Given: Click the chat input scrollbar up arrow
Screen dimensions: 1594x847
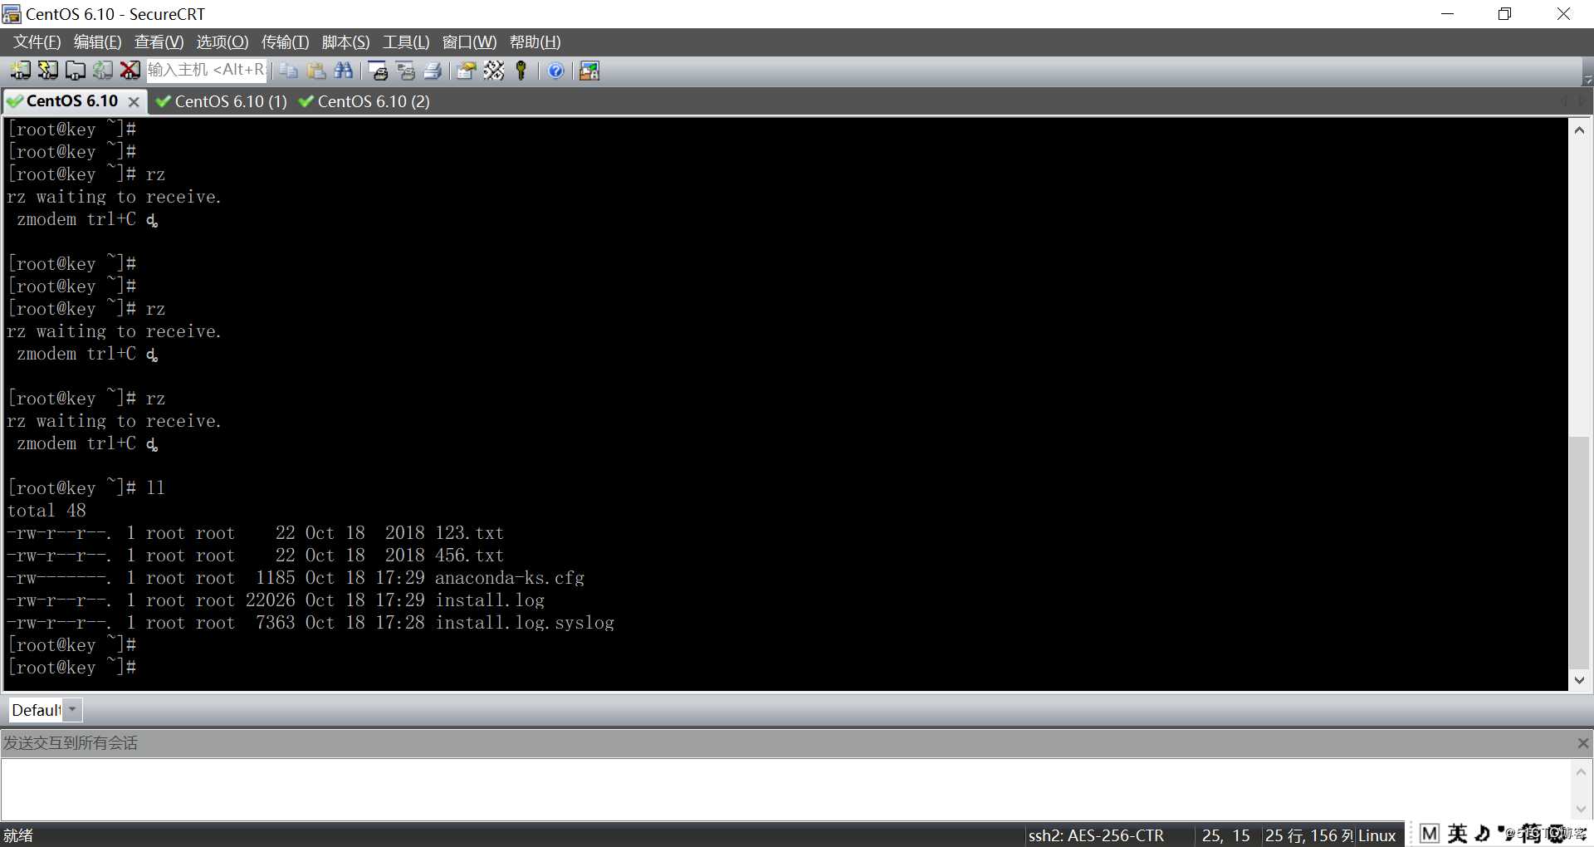Looking at the screenshot, I should pos(1581,771).
